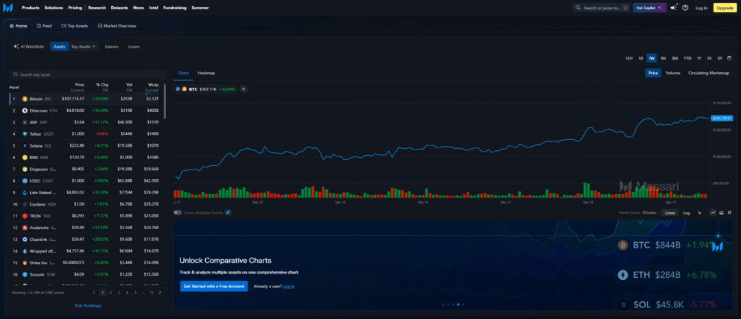Switch to the Heatmap tab

(206, 73)
